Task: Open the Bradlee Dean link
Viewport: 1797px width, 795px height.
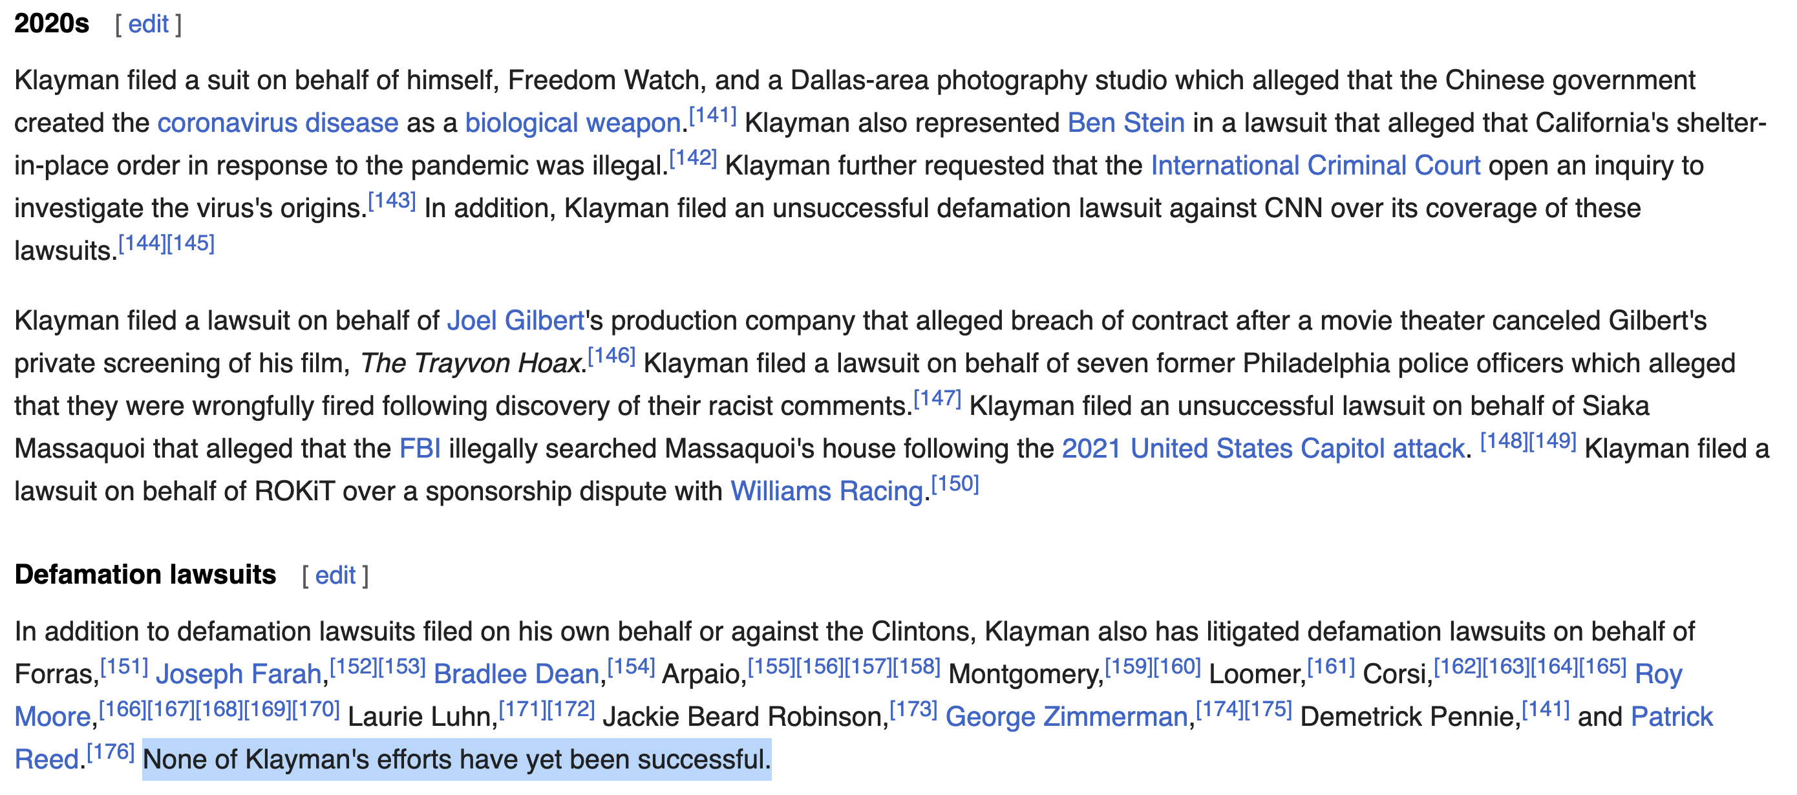Action: 516,673
